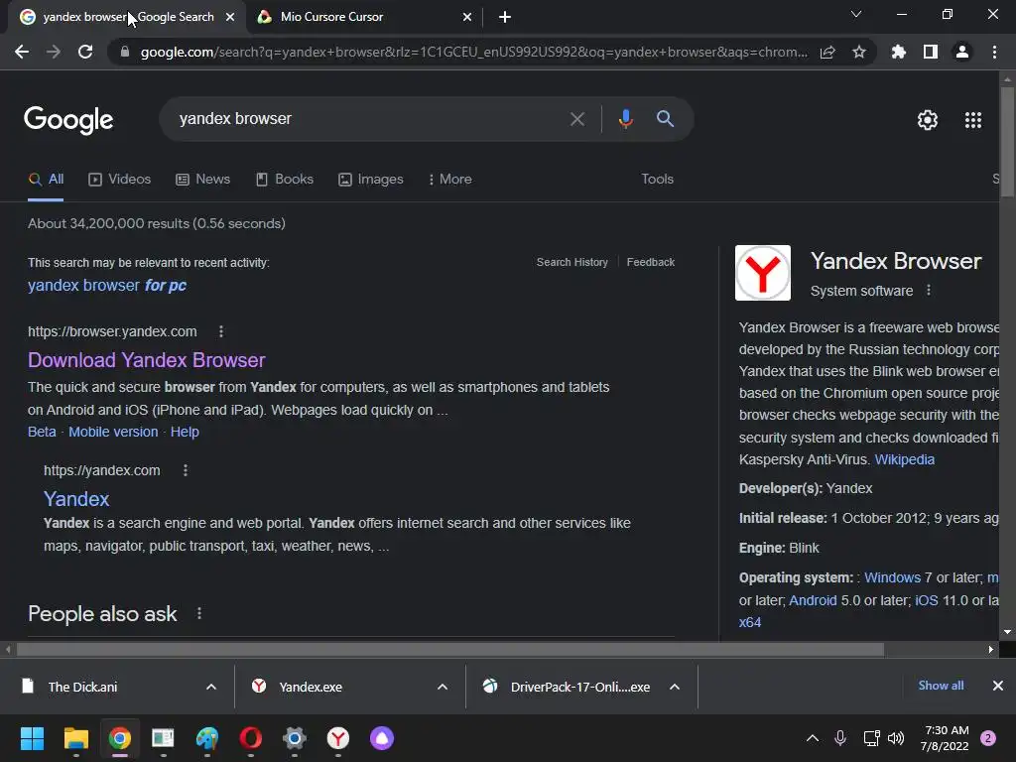Open the Windows Start menu

32,738
